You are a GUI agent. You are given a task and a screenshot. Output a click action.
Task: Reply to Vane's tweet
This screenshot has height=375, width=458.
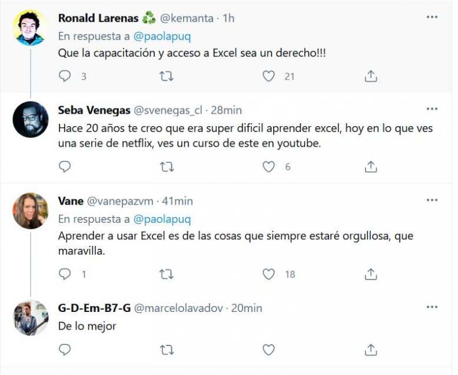click(65, 274)
